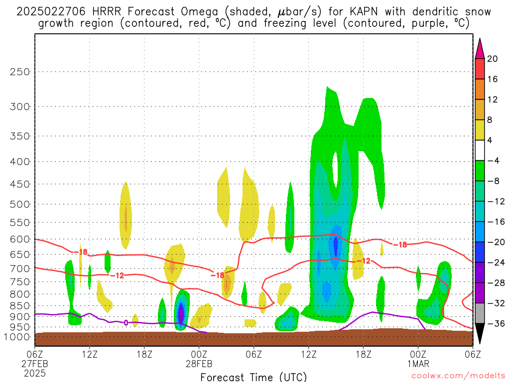Click the colorbar tick label 4

click(490, 140)
